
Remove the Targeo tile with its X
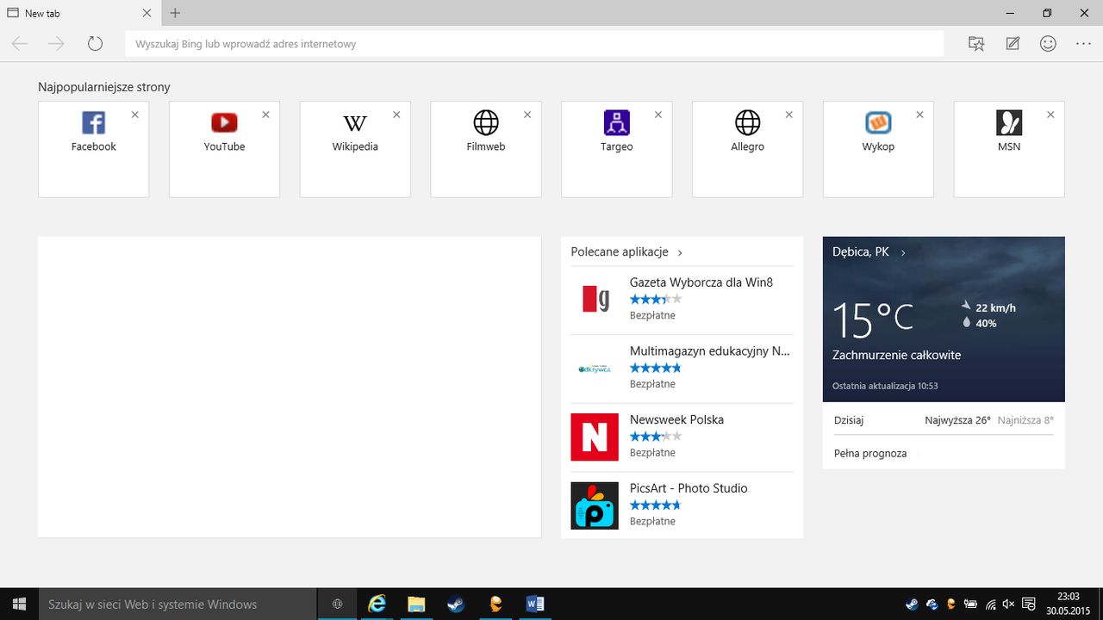[658, 115]
